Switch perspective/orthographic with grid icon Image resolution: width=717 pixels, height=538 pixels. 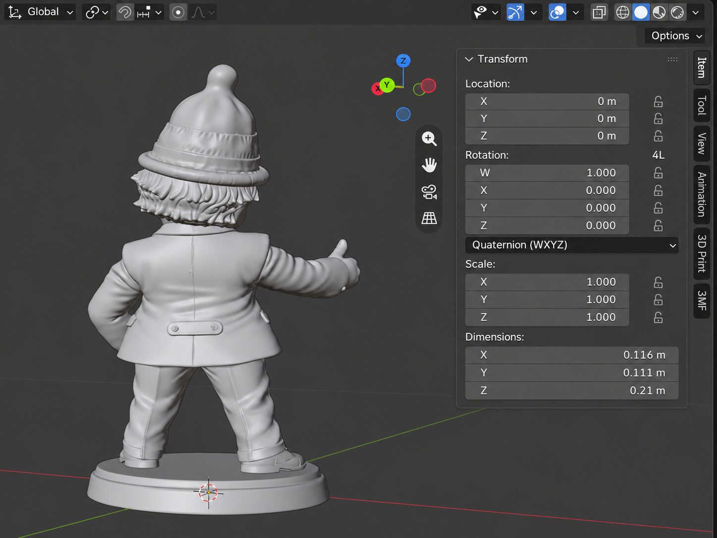click(x=429, y=218)
